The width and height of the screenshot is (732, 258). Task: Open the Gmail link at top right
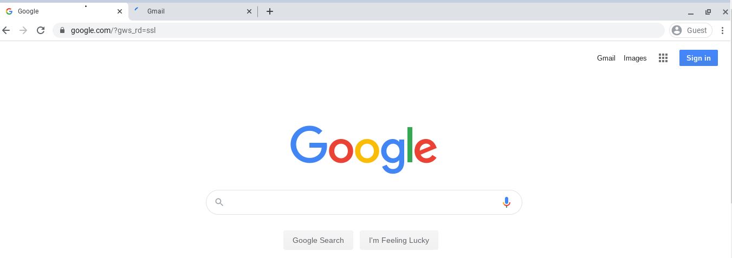[606, 58]
